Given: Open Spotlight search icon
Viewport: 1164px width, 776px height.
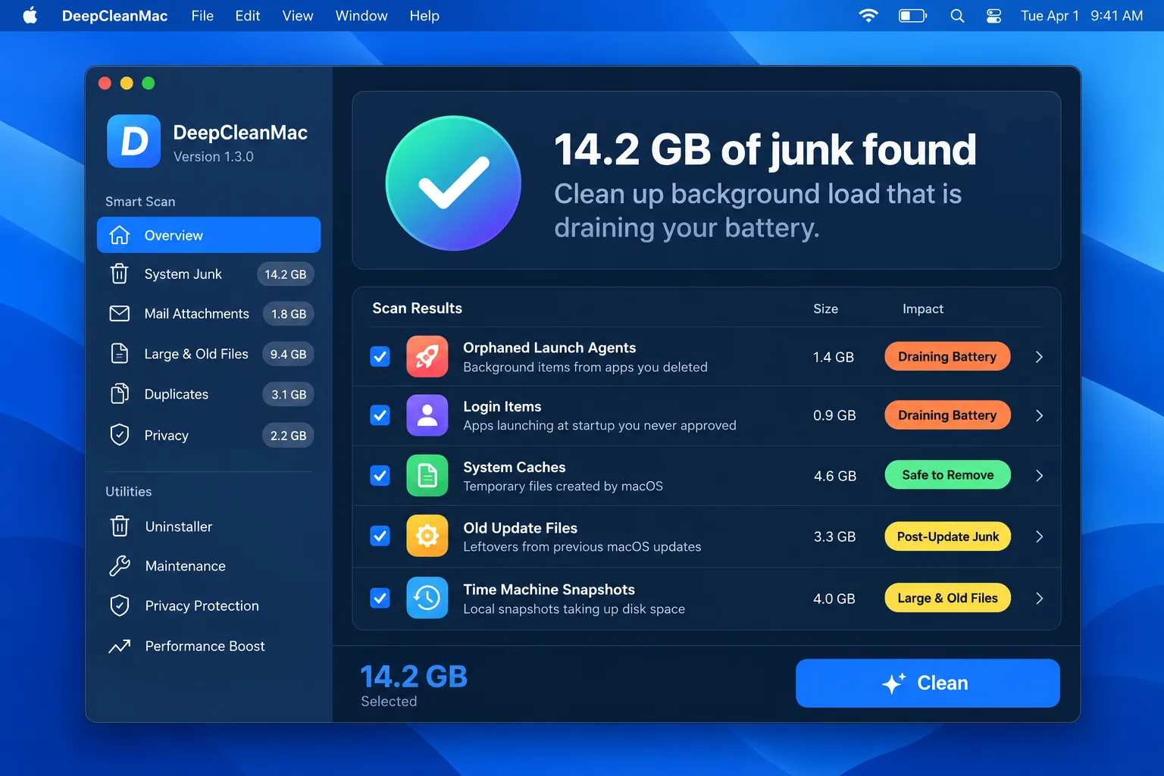Looking at the screenshot, I should point(957,15).
